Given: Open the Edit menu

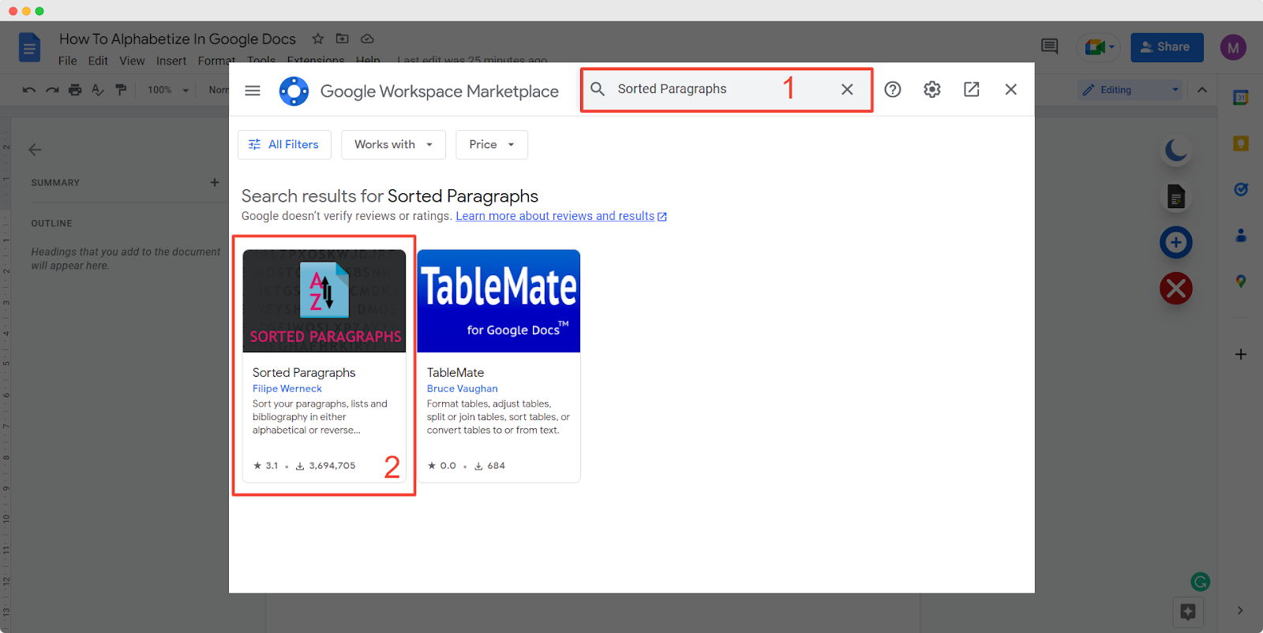Looking at the screenshot, I should [98, 61].
